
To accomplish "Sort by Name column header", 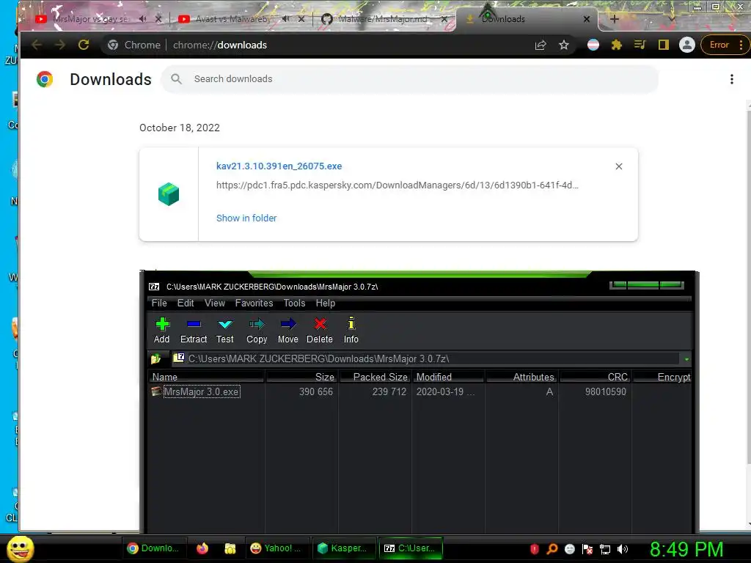I will click(x=206, y=377).
